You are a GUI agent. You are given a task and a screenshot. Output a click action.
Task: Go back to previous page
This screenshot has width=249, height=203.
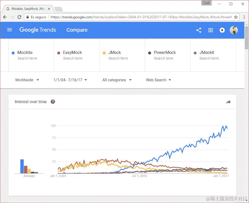coord(5,17)
